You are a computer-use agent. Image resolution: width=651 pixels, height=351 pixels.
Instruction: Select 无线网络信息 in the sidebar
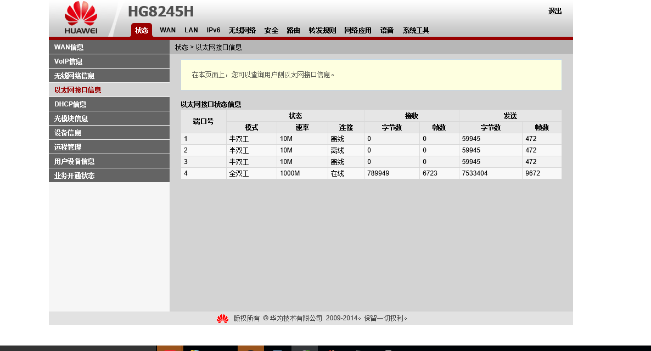(x=109, y=76)
